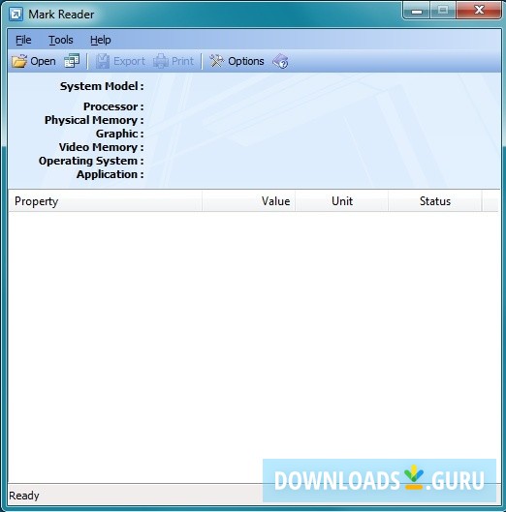
Task: Click the Video Memory label
Action: point(102,147)
